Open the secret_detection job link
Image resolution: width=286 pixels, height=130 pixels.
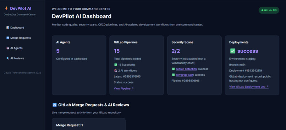[x=186, y=69]
